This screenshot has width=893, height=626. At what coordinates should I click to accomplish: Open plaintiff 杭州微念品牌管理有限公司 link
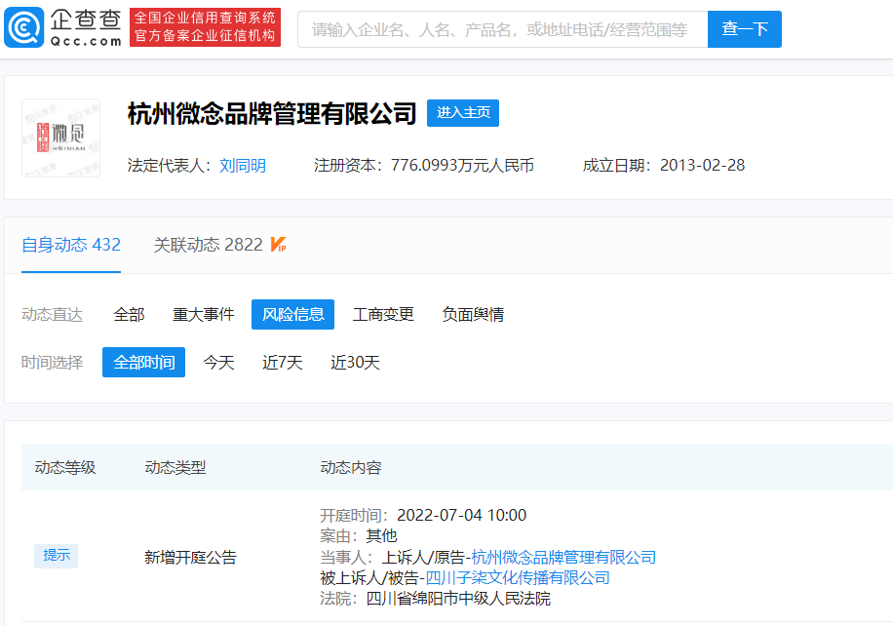563,557
